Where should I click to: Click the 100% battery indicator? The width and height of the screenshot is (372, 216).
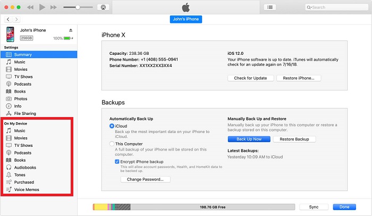pos(63,38)
